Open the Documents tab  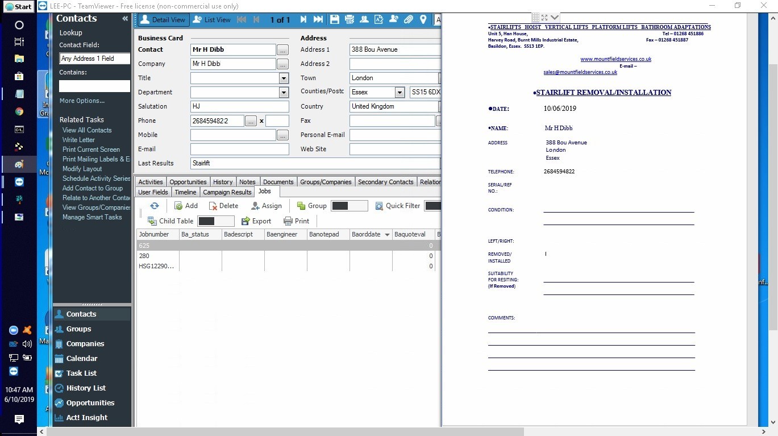point(278,182)
